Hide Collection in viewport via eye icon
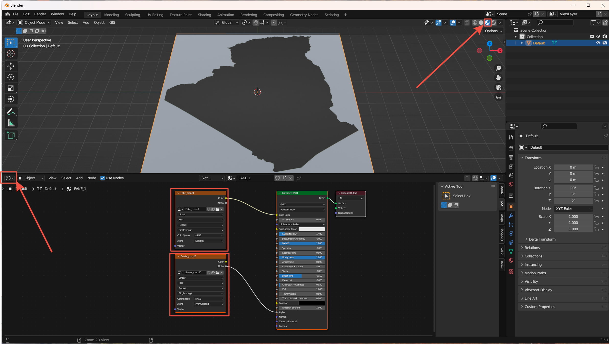609x344 pixels. tap(598, 37)
